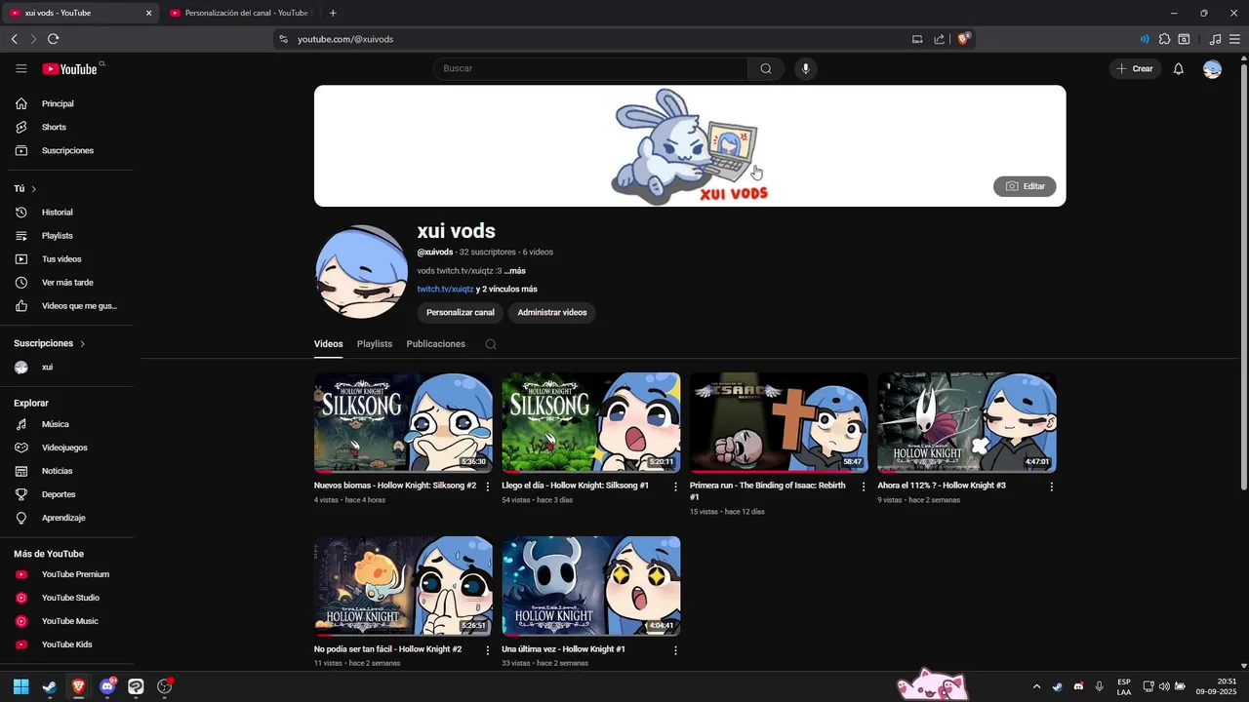The image size is (1249, 702).
Task: Expand the Suscripciones section chevron
Action: pos(83,344)
